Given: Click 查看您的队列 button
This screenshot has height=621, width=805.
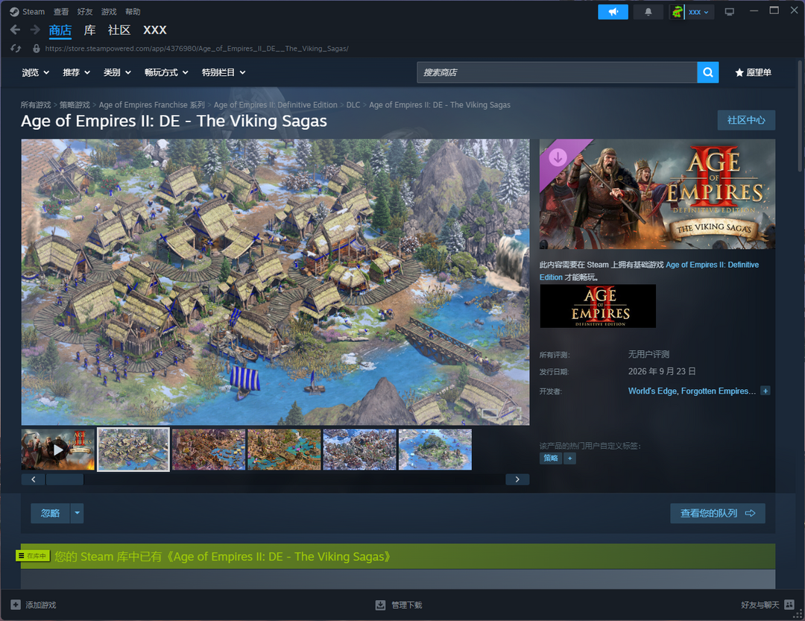Looking at the screenshot, I should click(x=718, y=513).
